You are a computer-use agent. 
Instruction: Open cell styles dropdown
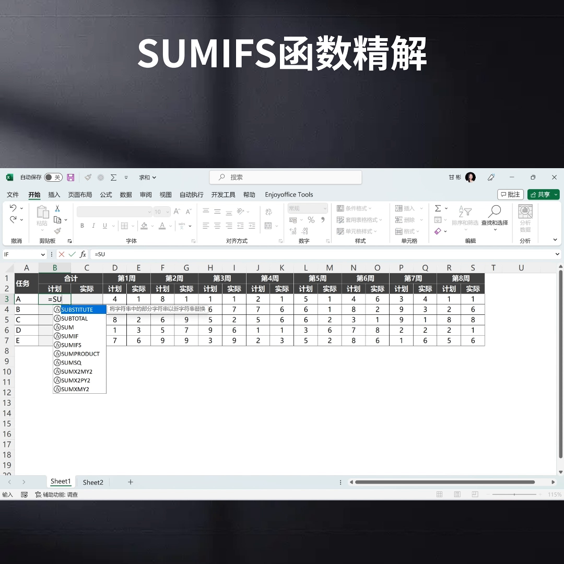357,231
